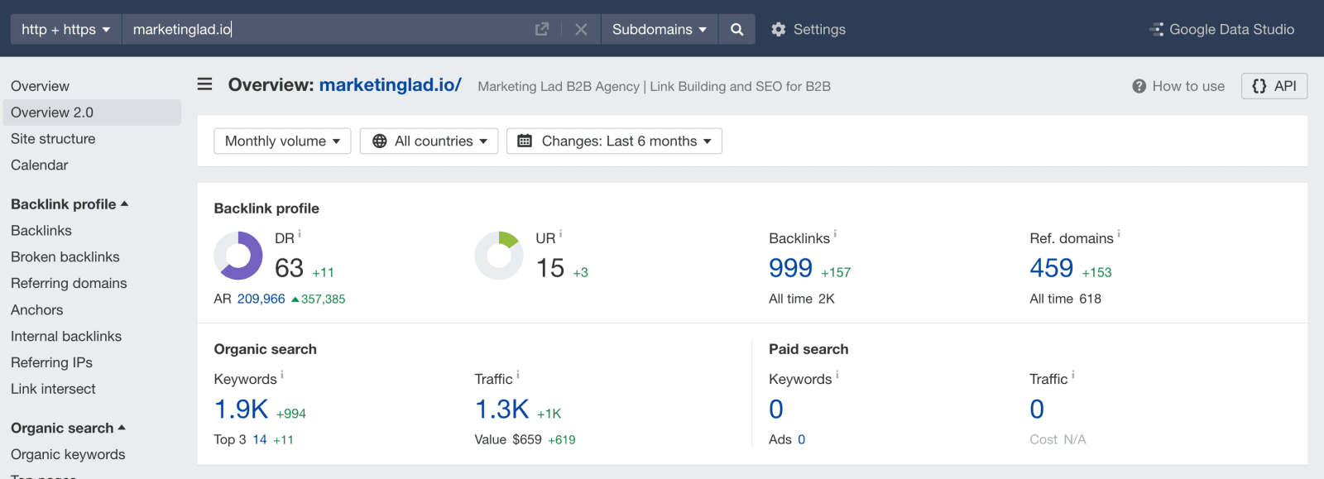Click the Ads value 0
This screenshot has width=1324, height=479.
tap(801, 439)
